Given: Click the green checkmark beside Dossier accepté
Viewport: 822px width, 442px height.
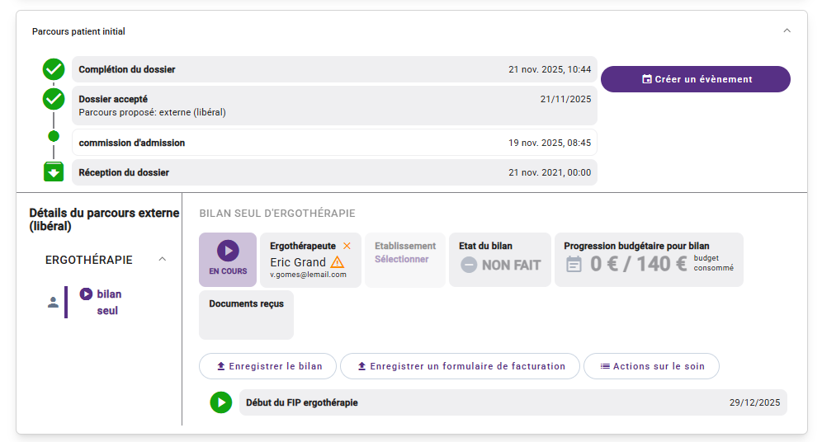Looking at the screenshot, I should point(54,100).
